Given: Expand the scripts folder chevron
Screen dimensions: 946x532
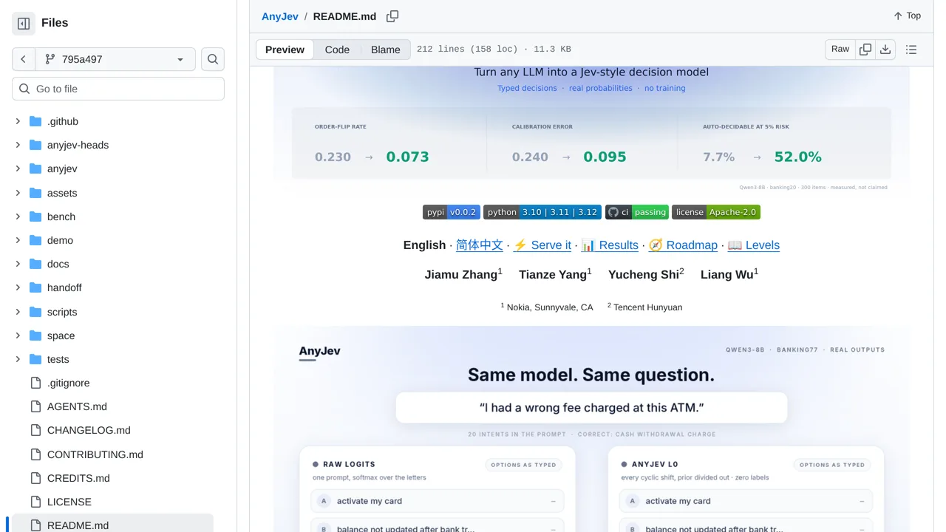Looking at the screenshot, I should click(x=18, y=312).
